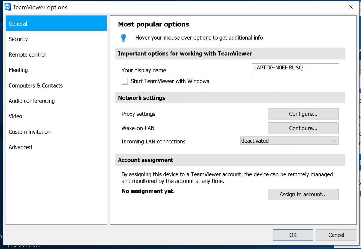This screenshot has width=361, height=249.
Task: Open the Advanced options
Action: pos(57,147)
